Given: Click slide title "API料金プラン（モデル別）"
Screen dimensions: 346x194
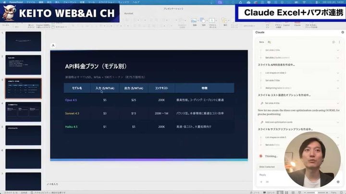Looking at the screenshot, I should click(x=96, y=66).
